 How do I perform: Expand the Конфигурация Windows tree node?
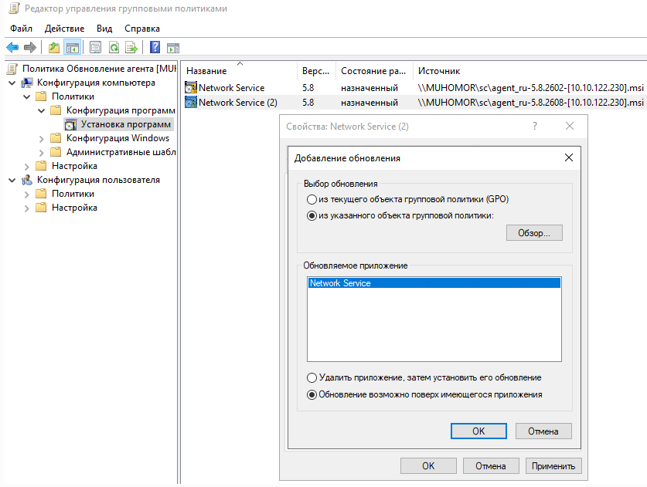[41, 138]
